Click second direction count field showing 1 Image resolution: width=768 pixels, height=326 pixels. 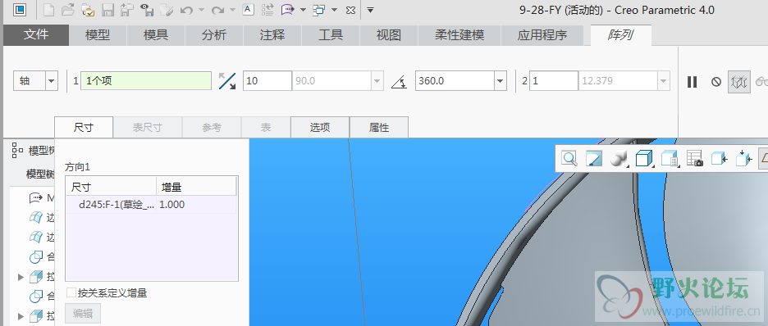point(554,80)
